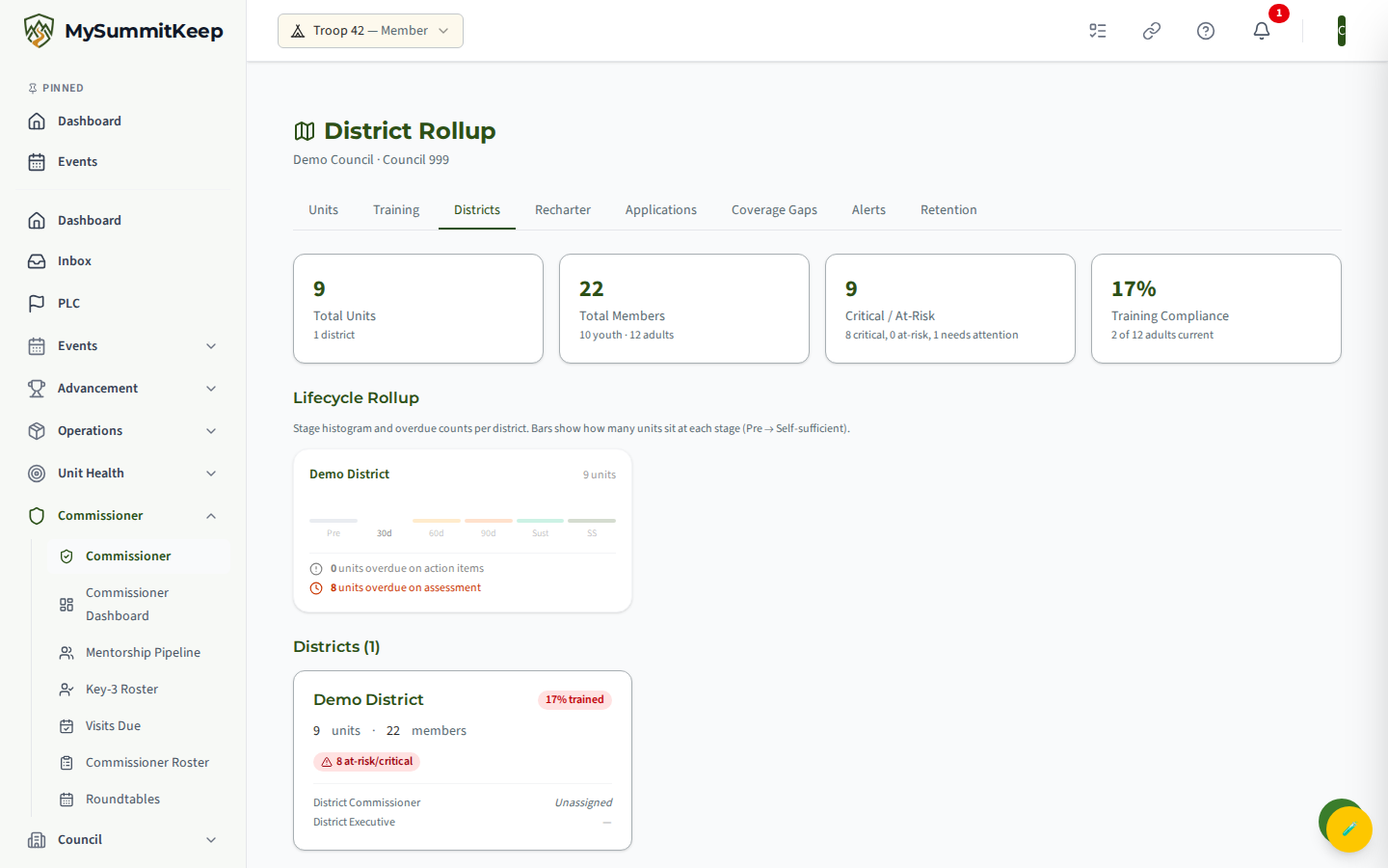The height and width of the screenshot is (868, 1388).
Task: Click the Commissioner Dashboard grid icon
Action: pyautogui.click(x=67, y=605)
